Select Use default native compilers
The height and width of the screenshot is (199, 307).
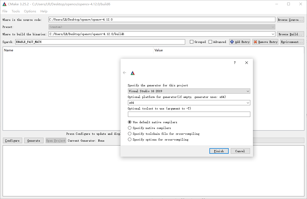[x=129, y=122]
